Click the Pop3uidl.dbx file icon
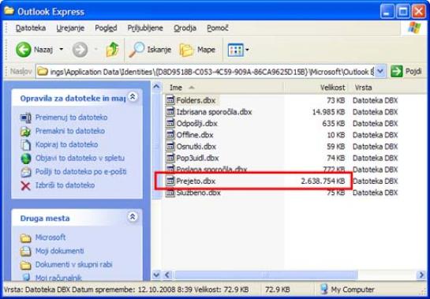Screen dimensions: 430x299 tap(170, 158)
